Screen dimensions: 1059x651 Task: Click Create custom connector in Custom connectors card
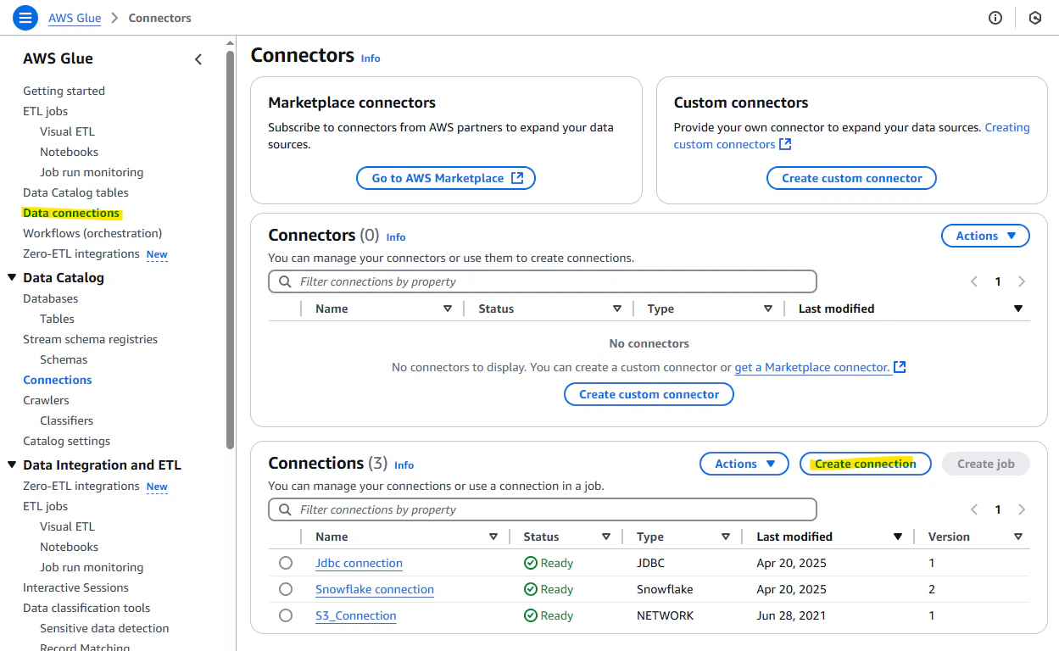click(x=851, y=178)
